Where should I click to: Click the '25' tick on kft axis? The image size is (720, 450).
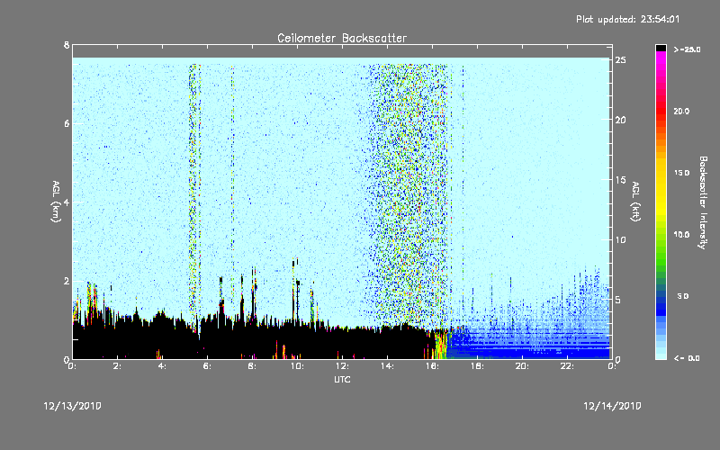[x=621, y=60]
